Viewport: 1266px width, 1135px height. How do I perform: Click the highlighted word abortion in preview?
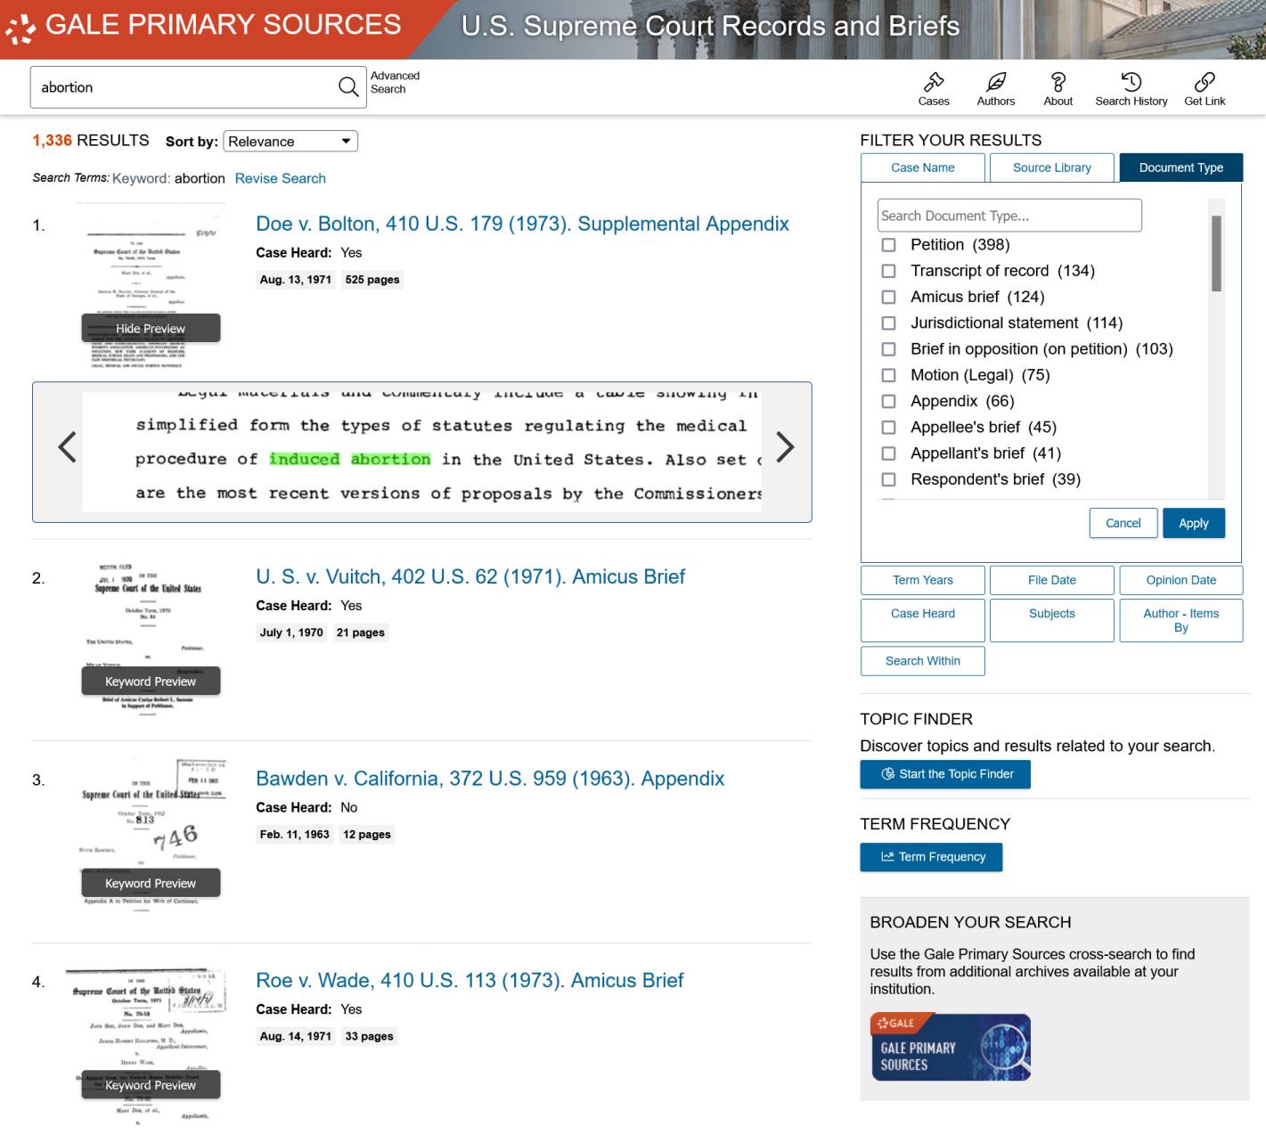[x=390, y=459]
